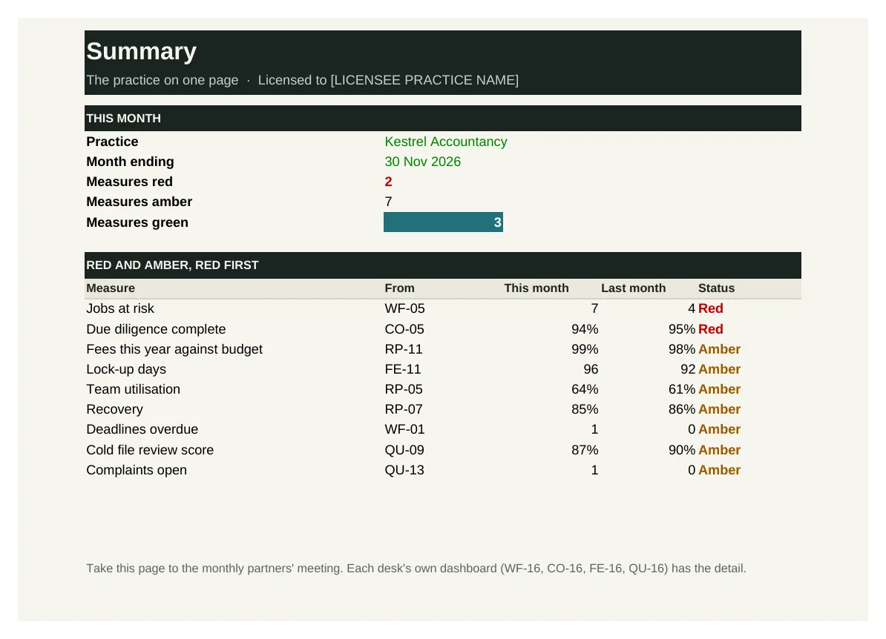Select the Jobs at risk measure

pos(120,309)
